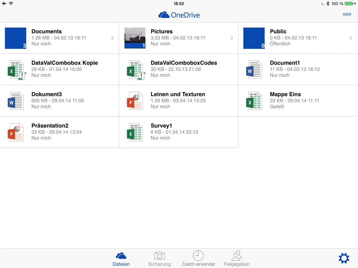Open file named 'DataValComboboxCodes'
The width and height of the screenshot is (358, 268).
(184, 63)
